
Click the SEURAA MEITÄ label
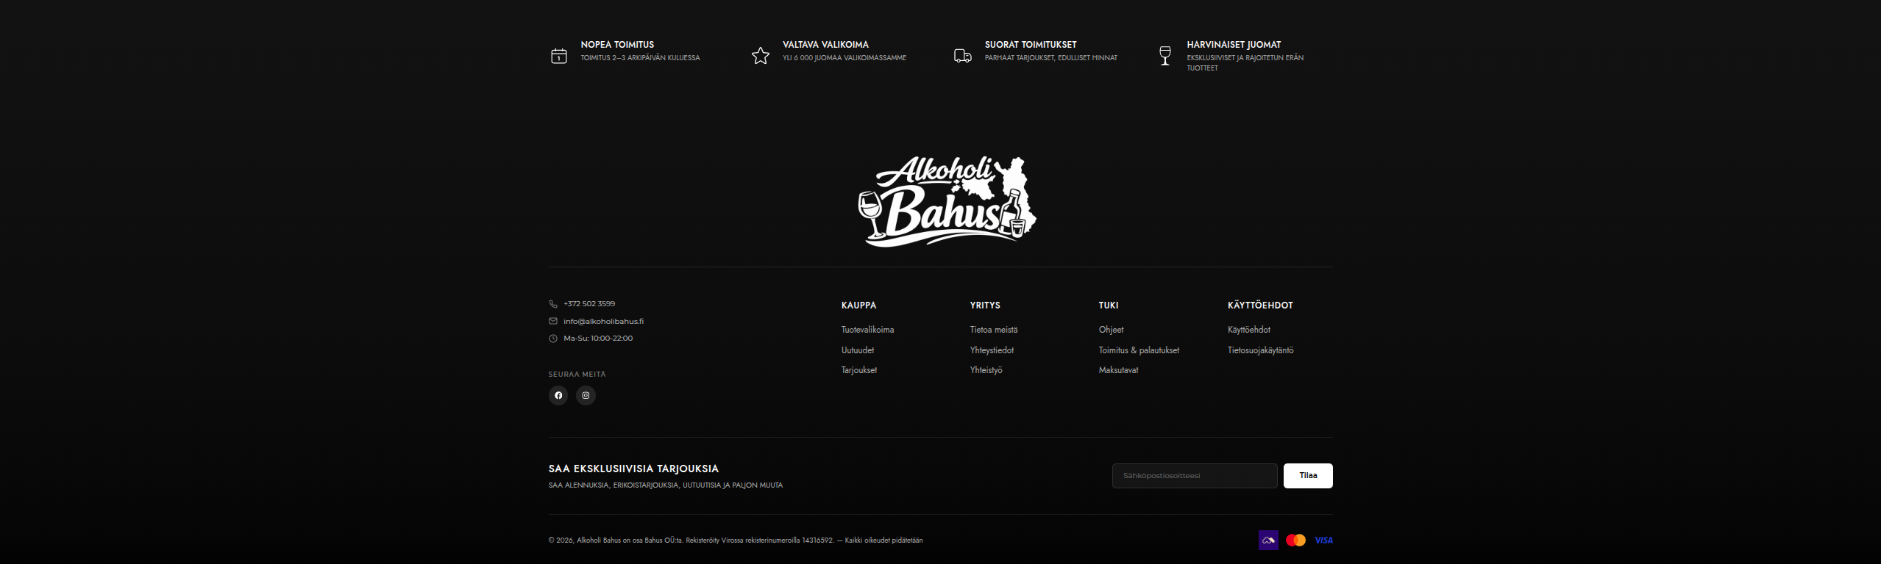[577, 375]
